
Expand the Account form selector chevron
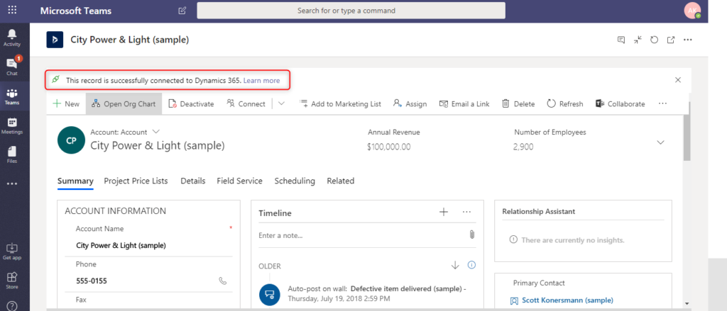tap(155, 132)
